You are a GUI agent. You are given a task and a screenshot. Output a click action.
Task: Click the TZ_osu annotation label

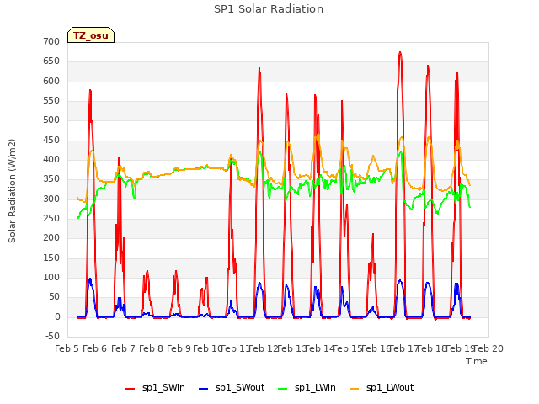(x=91, y=35)
